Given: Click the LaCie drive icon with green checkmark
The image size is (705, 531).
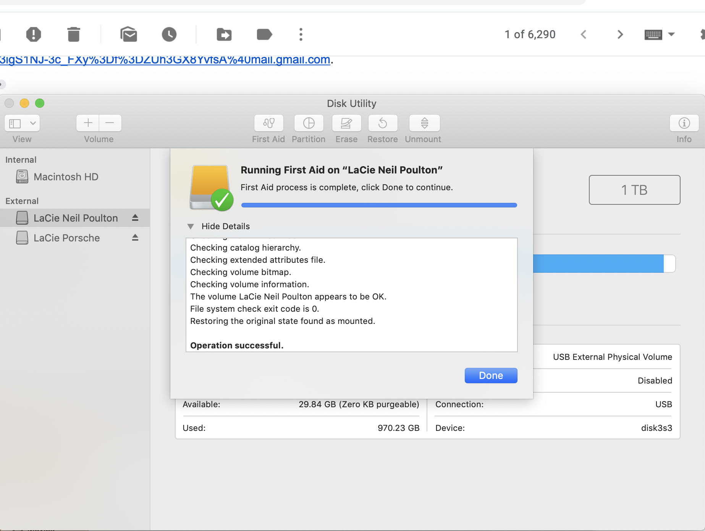Looking at the screenshot, I should (211, 188).
